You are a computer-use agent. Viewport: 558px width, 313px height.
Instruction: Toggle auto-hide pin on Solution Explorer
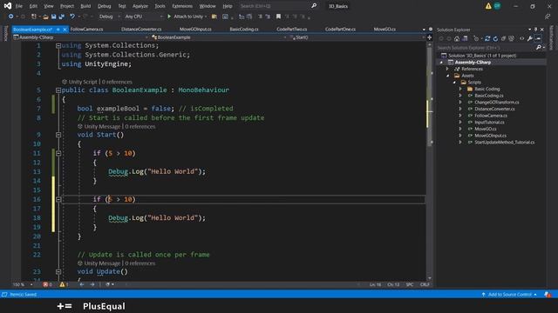click(x=535, y=30)
